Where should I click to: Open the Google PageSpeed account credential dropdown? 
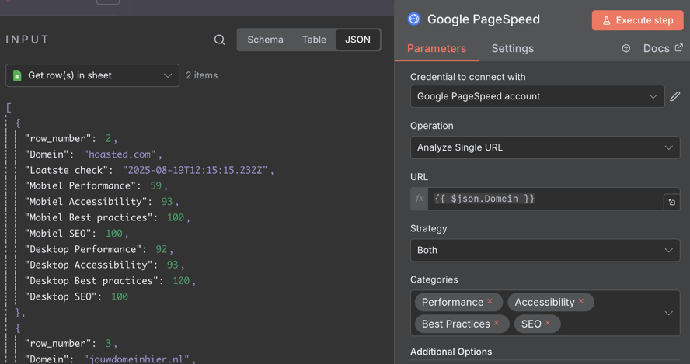pyautogui.click(x=537, y=96)
